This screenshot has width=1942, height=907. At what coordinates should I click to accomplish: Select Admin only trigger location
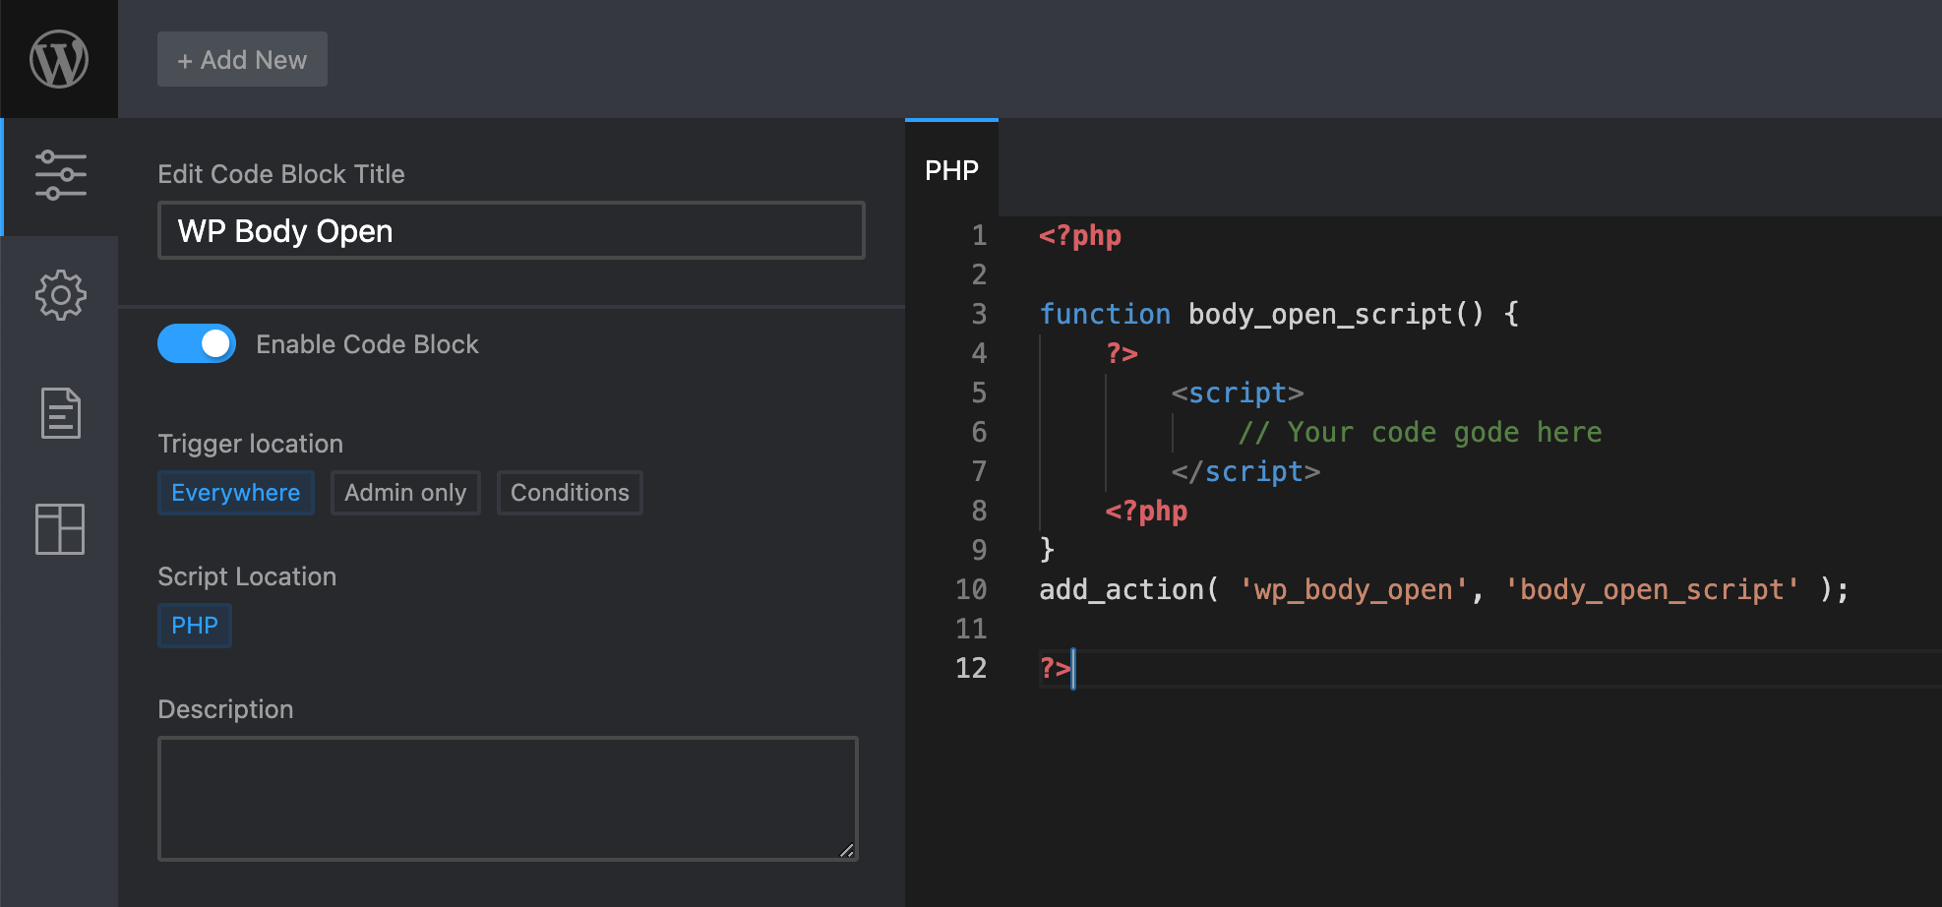(x=405, y=492)
